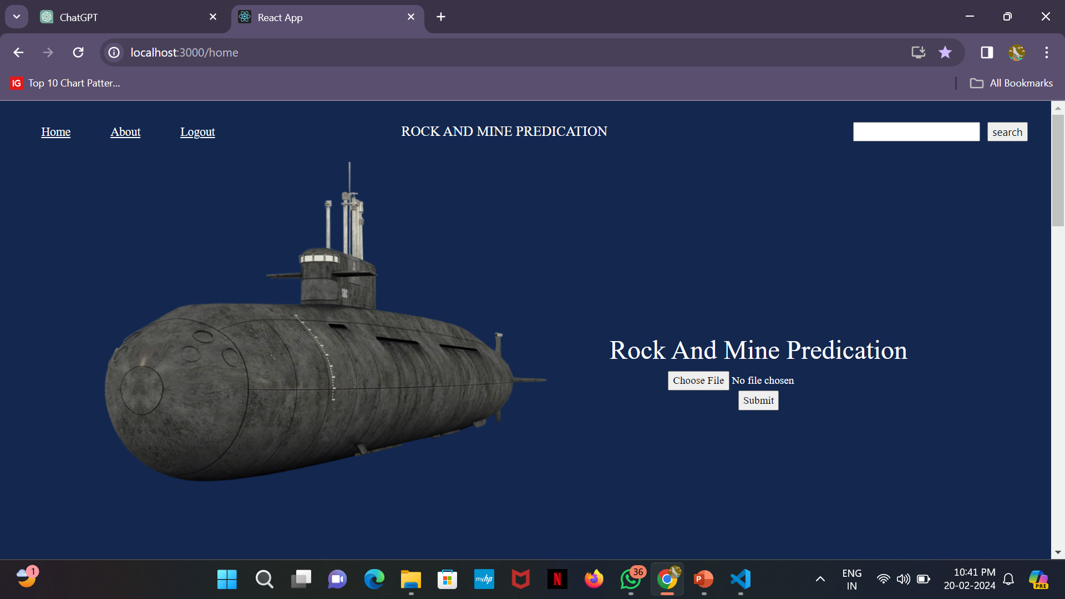
Task: Open a new browser tab
Action: pos(441,17)
